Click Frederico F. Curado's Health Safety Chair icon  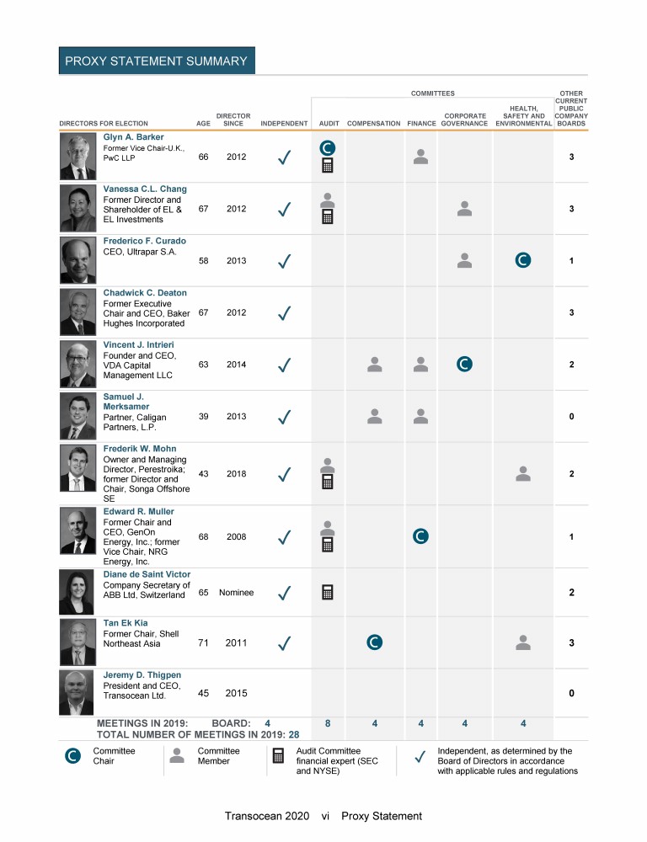coord(523,260)
